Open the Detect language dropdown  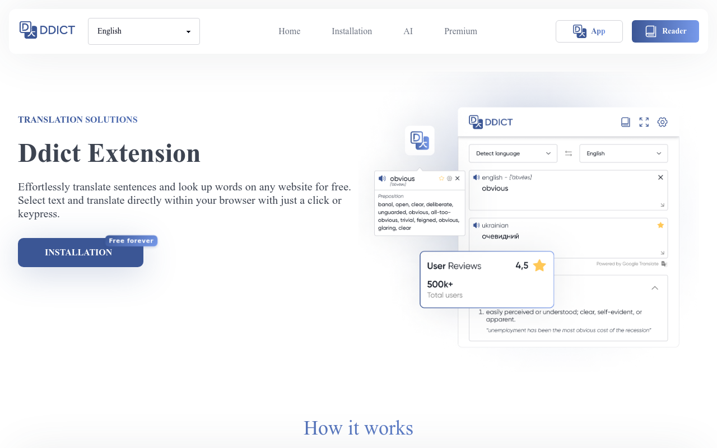tap(513, 153)
